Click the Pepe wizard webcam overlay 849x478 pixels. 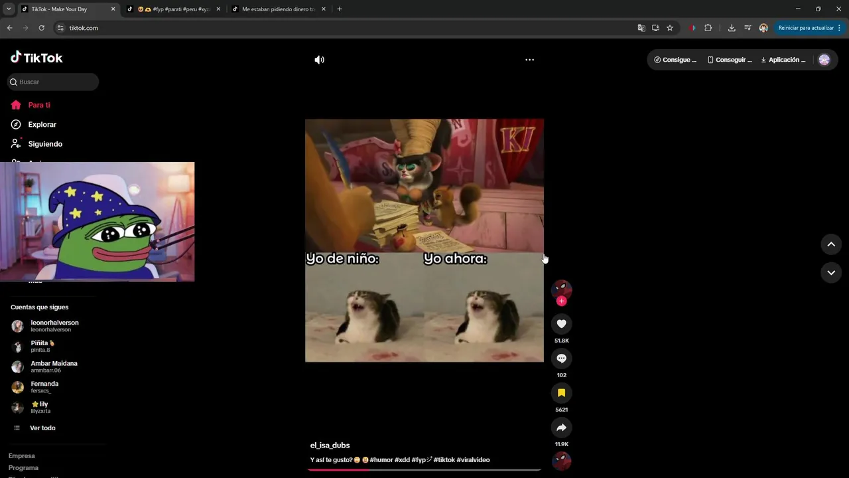(97, 222)
